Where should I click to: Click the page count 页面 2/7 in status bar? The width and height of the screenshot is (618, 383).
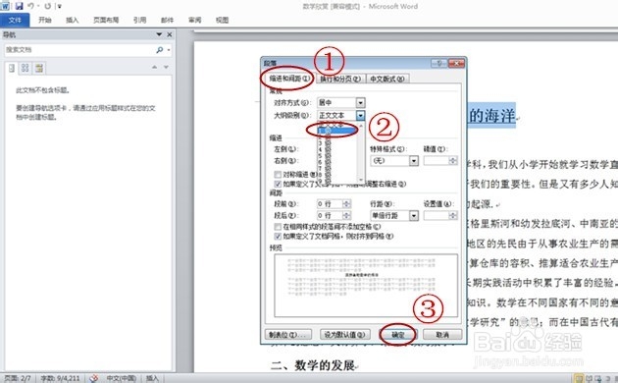point(18,378)
